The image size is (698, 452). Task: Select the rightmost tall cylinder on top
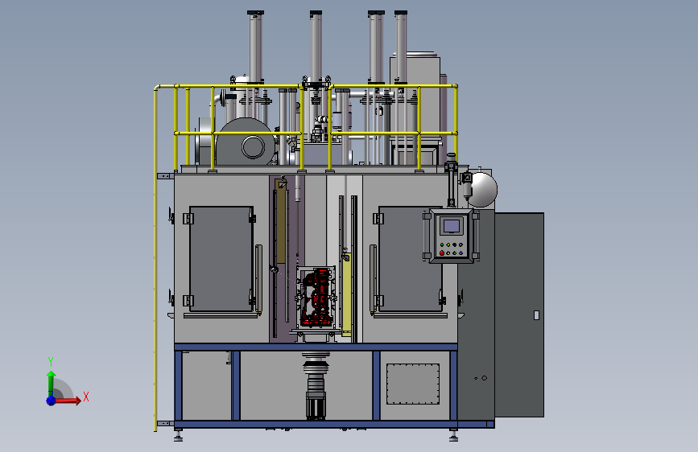tap(401, 47)
